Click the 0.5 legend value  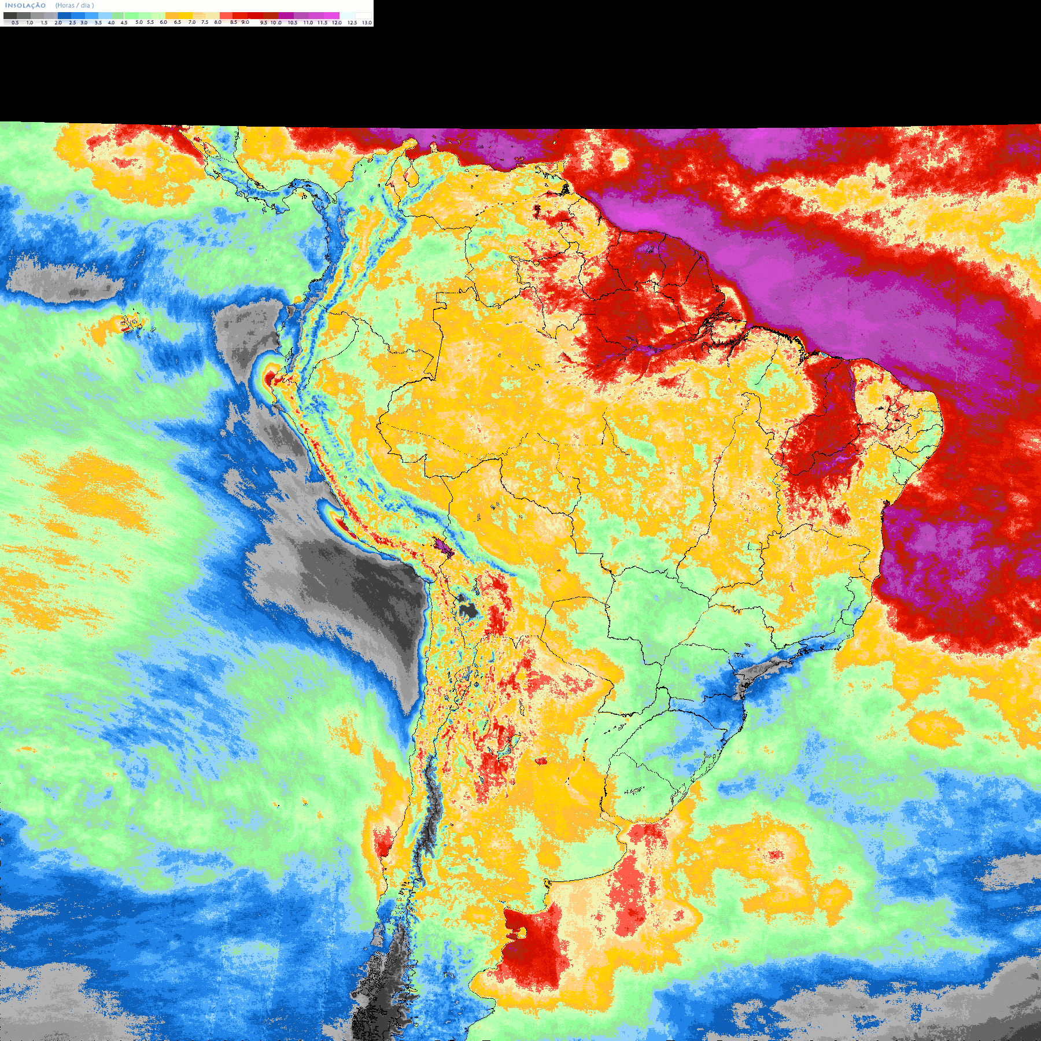click(x=15, y=23)
